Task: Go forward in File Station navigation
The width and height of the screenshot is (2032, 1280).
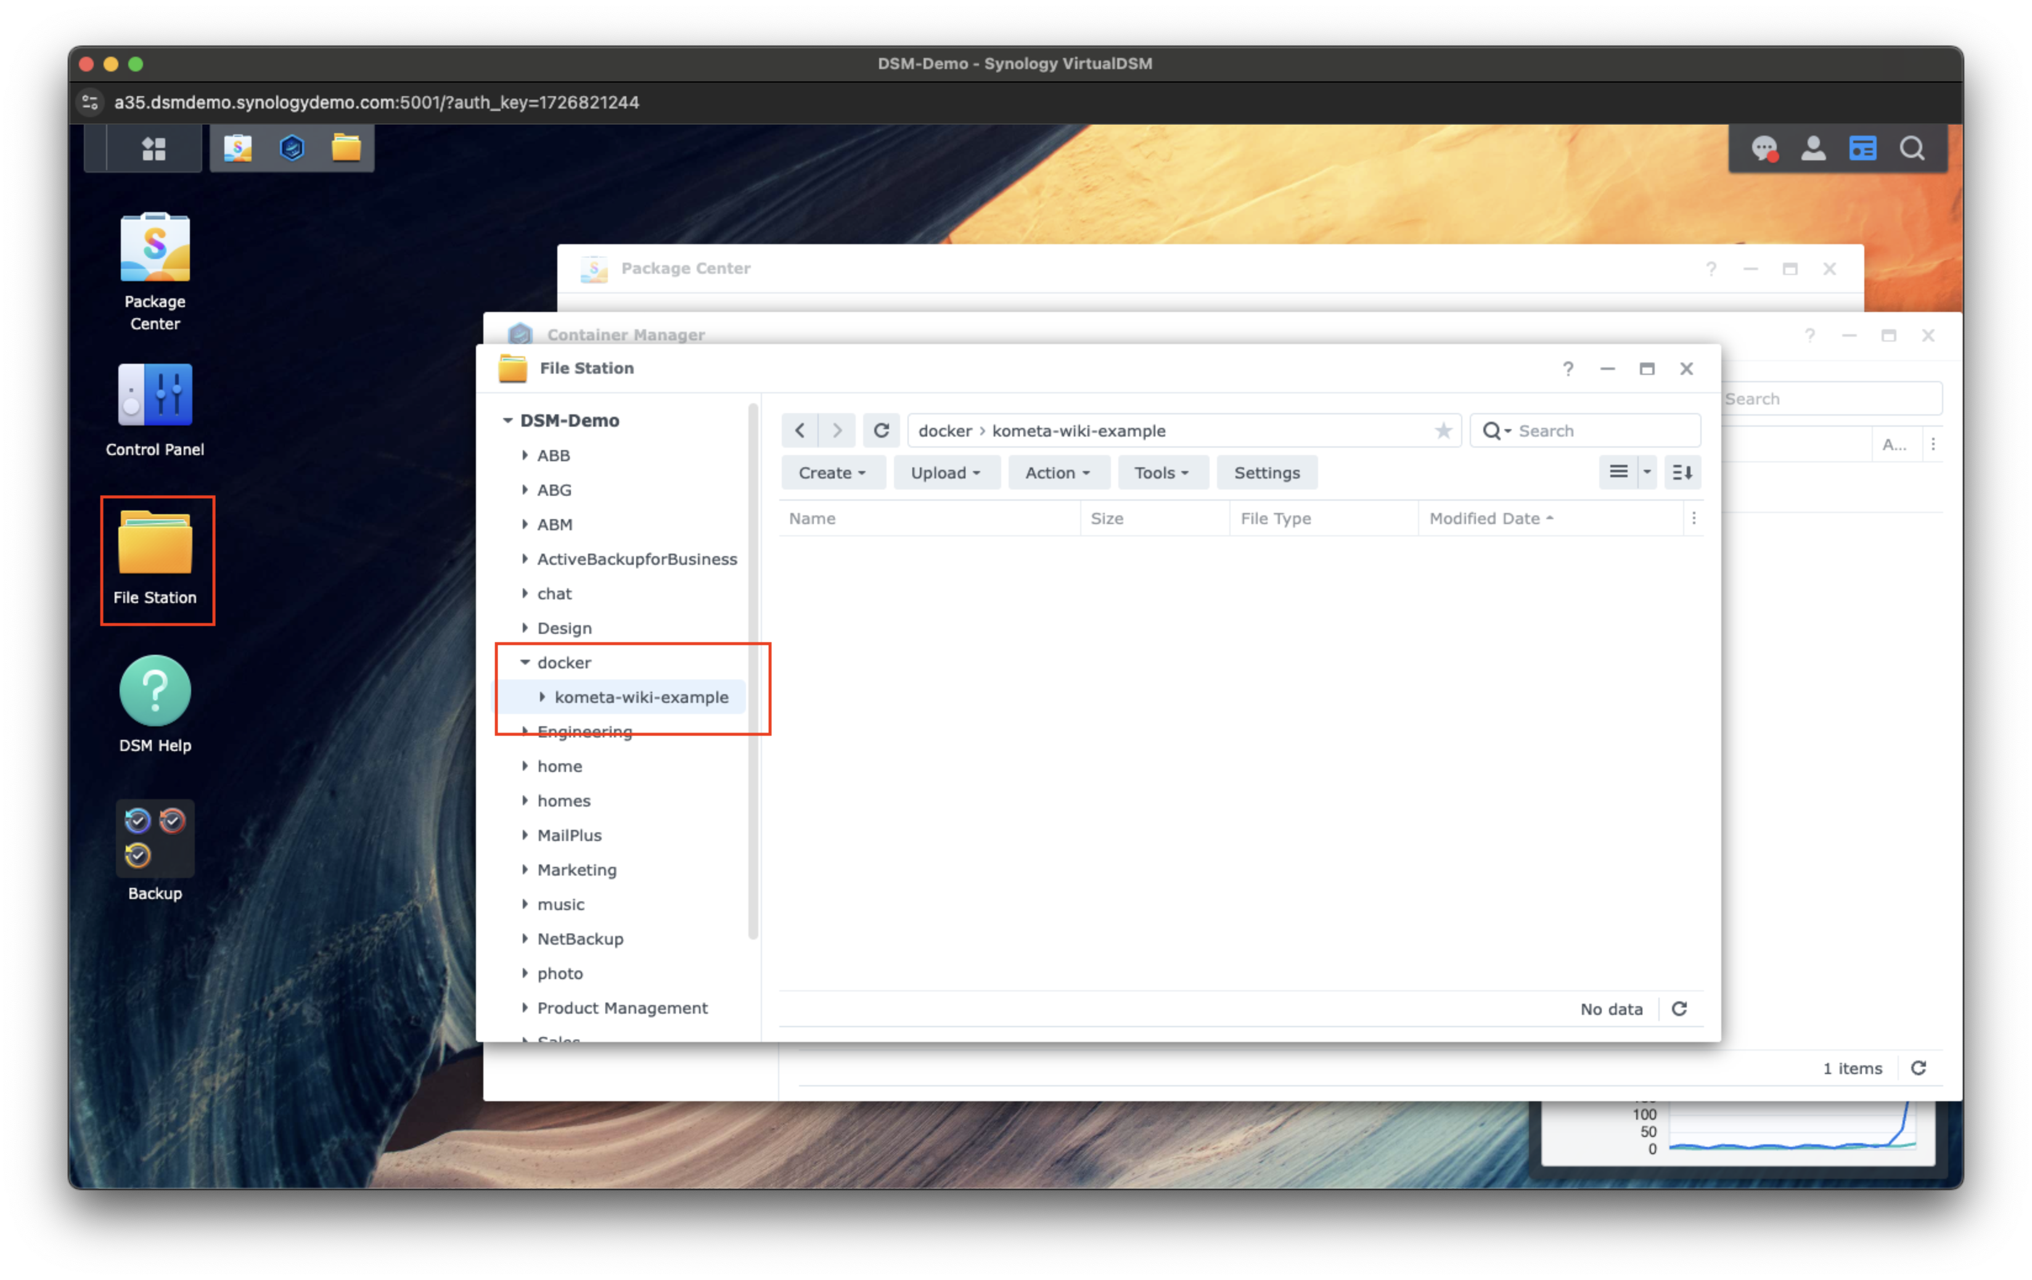Action: 837,430
